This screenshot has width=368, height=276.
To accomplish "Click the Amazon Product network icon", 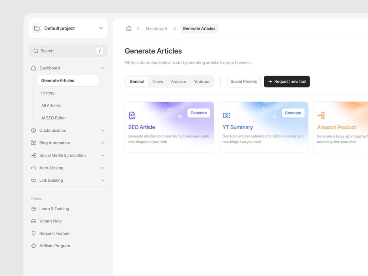I will (x=321, y=116).
